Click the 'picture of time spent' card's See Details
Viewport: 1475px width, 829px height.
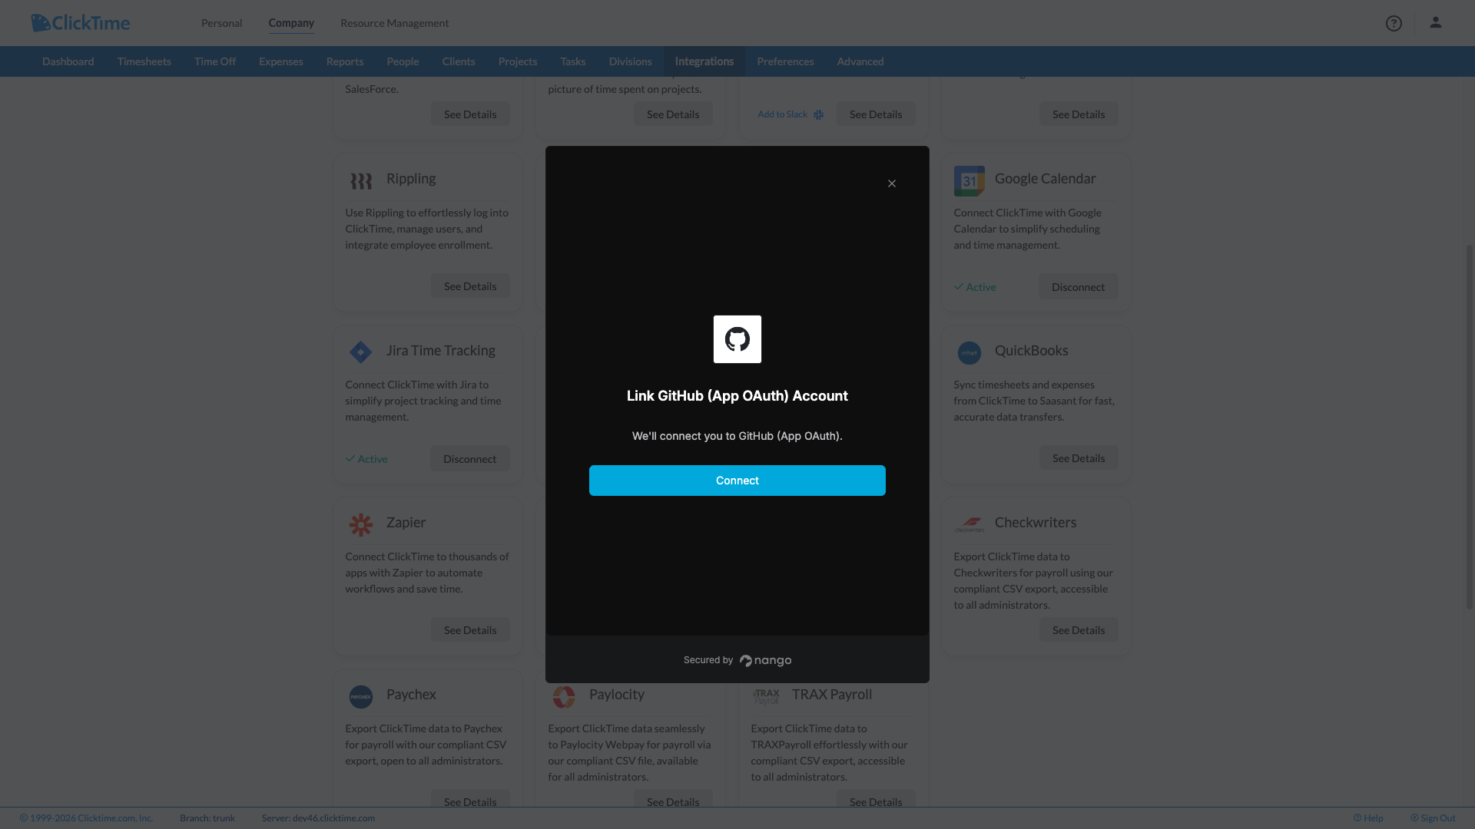click(x=673, y=114)
